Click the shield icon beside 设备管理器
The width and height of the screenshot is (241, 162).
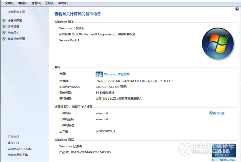(4, 20)
